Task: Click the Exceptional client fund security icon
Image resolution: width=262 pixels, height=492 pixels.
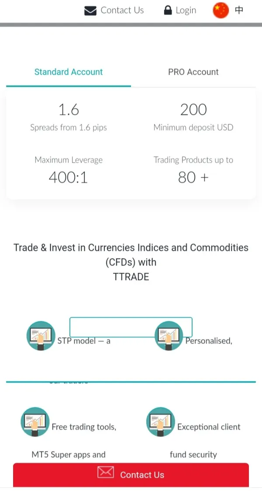Action: pos(160,422)
